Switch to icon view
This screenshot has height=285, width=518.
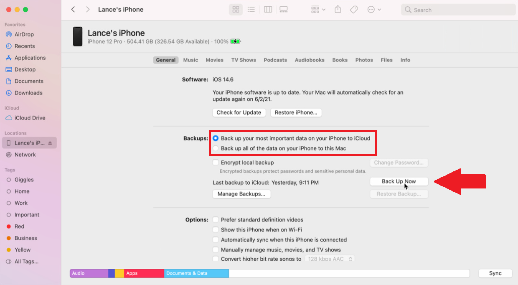click(x=236, y=9)
